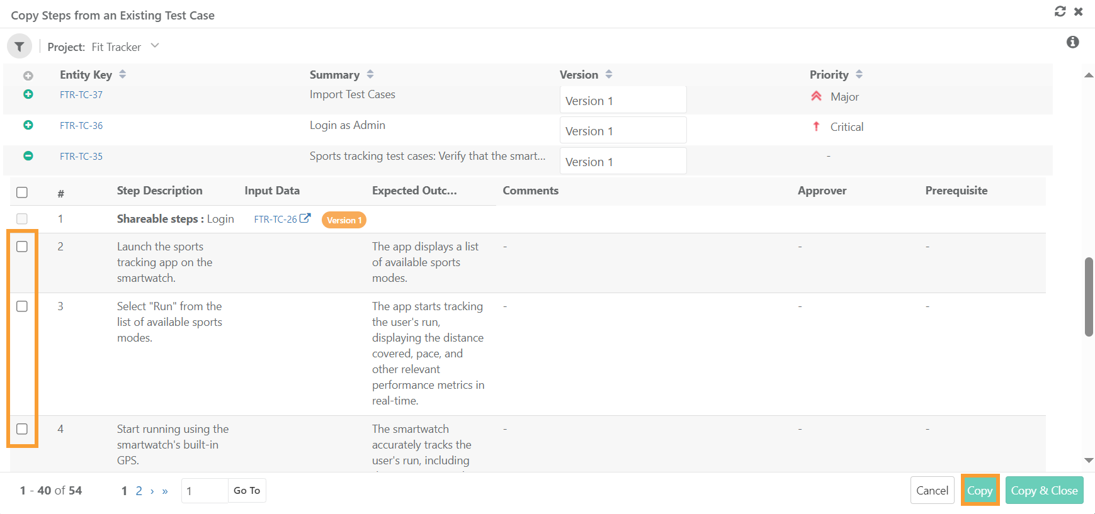Click the Cancel button
Viewport: 1095px width, 514px height.
(x=932, y=491)
